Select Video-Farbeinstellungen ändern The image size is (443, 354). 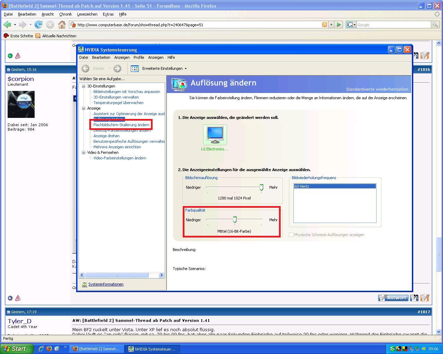coord(120,158)
